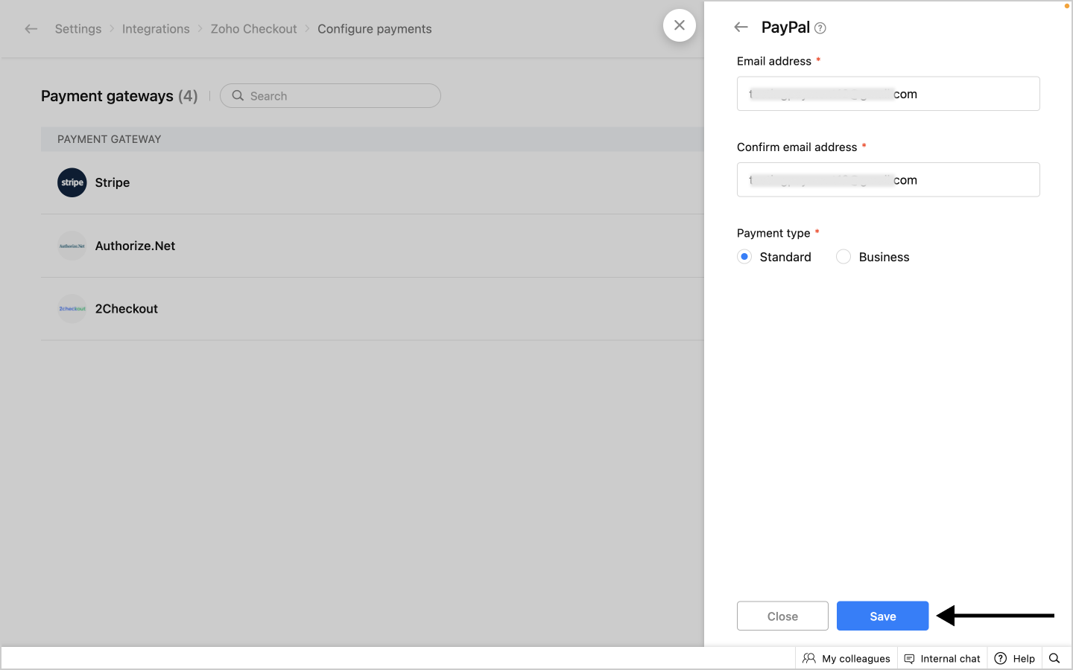Focus the Confirm email address field
1073x670 pixels.
[888, 180]
